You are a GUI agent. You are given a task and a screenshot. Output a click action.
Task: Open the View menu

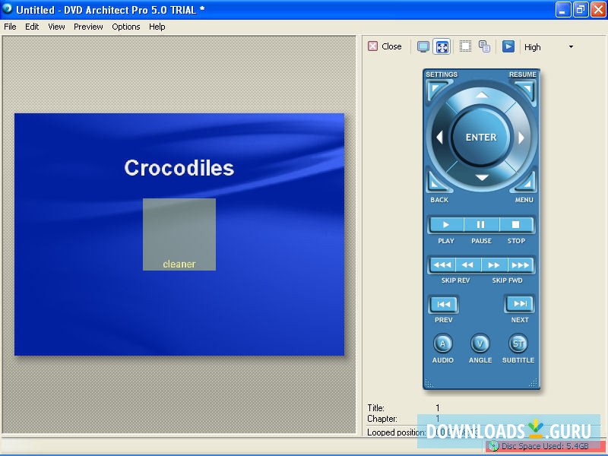[56, 27]
